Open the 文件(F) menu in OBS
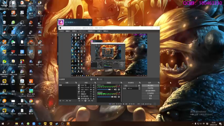The image size is (224, 126). (x=62, y=31)
